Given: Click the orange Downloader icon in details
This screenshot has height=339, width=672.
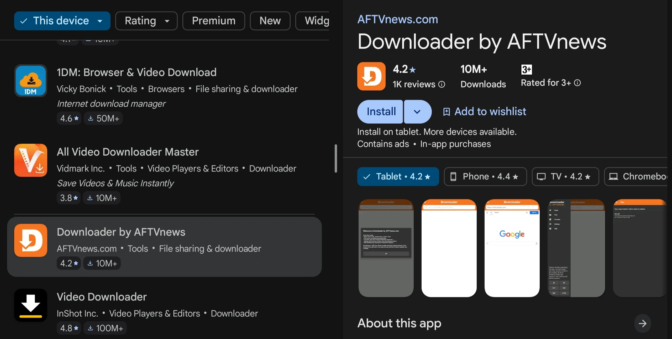Looking at the screenshot, I should (x=371, y=76).
